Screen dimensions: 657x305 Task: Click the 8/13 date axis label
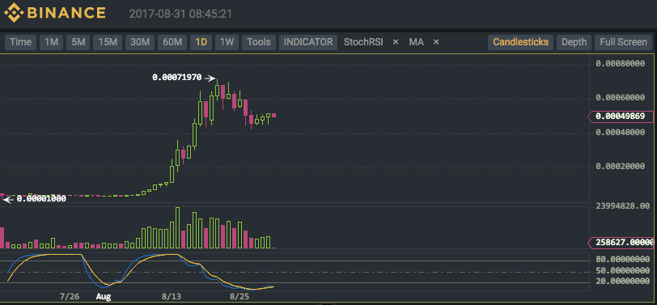point(172,297)
